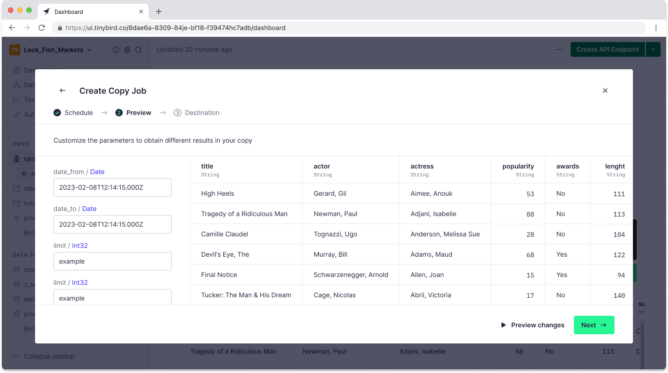Viewport: 668px width, 373px height.
Task: Click the first limit input field
Action: (113, 261)
